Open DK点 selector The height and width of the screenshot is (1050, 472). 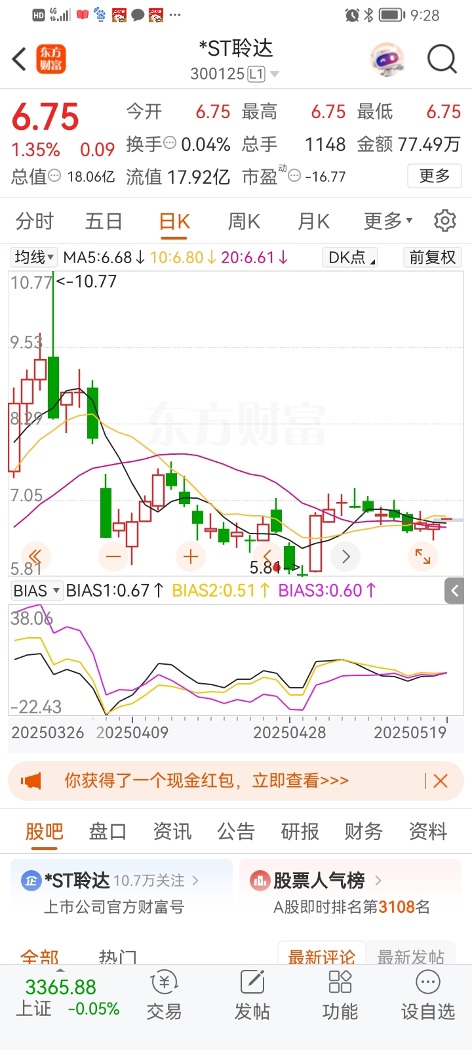351,257
